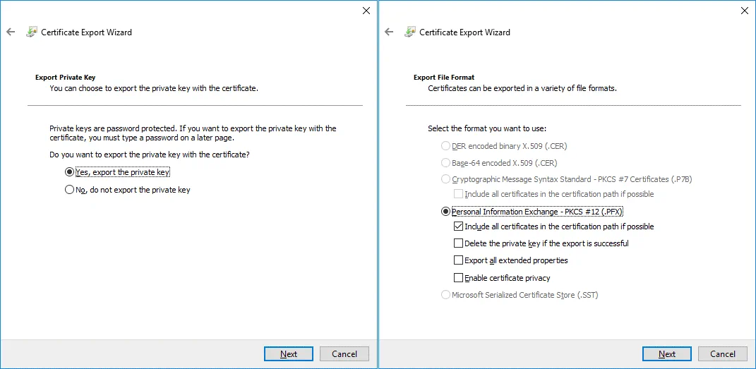Choose Microsoft Serialized Certificate Store (.SST)

[x=445, y=295]
